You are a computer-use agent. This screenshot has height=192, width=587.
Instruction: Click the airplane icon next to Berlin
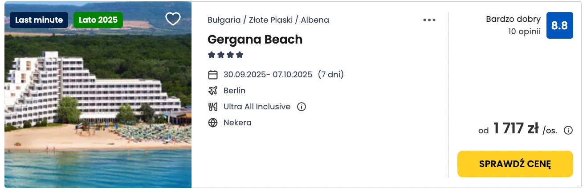213,91
